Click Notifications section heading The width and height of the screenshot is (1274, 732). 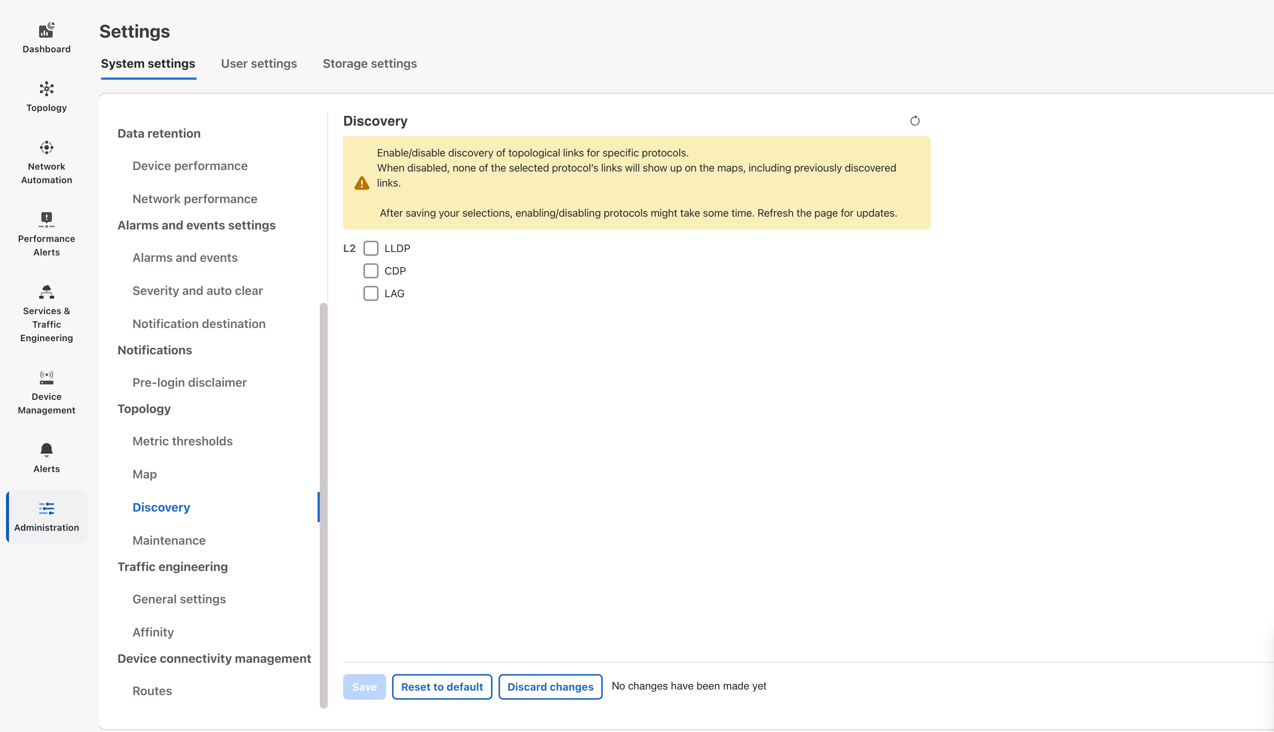click(x=154, y=350)
